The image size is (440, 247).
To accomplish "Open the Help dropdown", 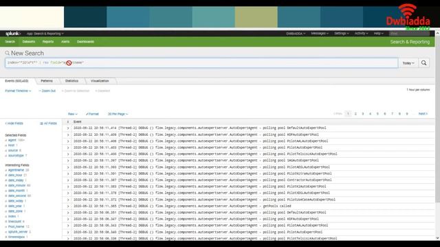I will (x=378, y=34).
